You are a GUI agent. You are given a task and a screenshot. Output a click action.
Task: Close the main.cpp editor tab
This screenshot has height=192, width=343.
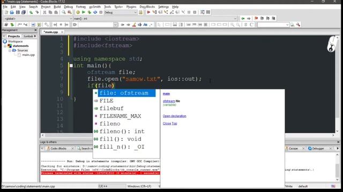click(x=62, y=32)
